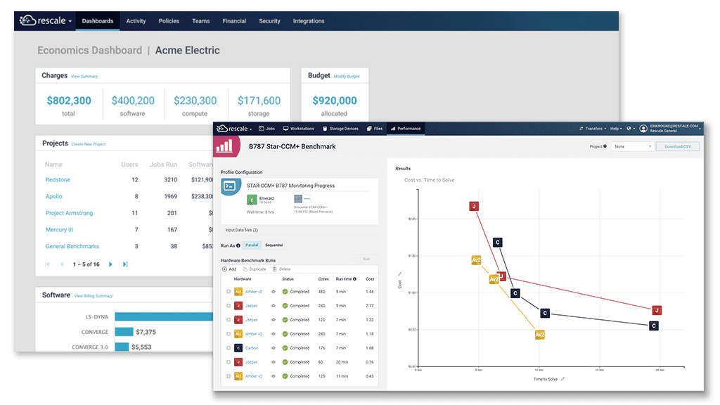Click the Duplicate run icon
The image size is (720, 405).
[245, 269]
